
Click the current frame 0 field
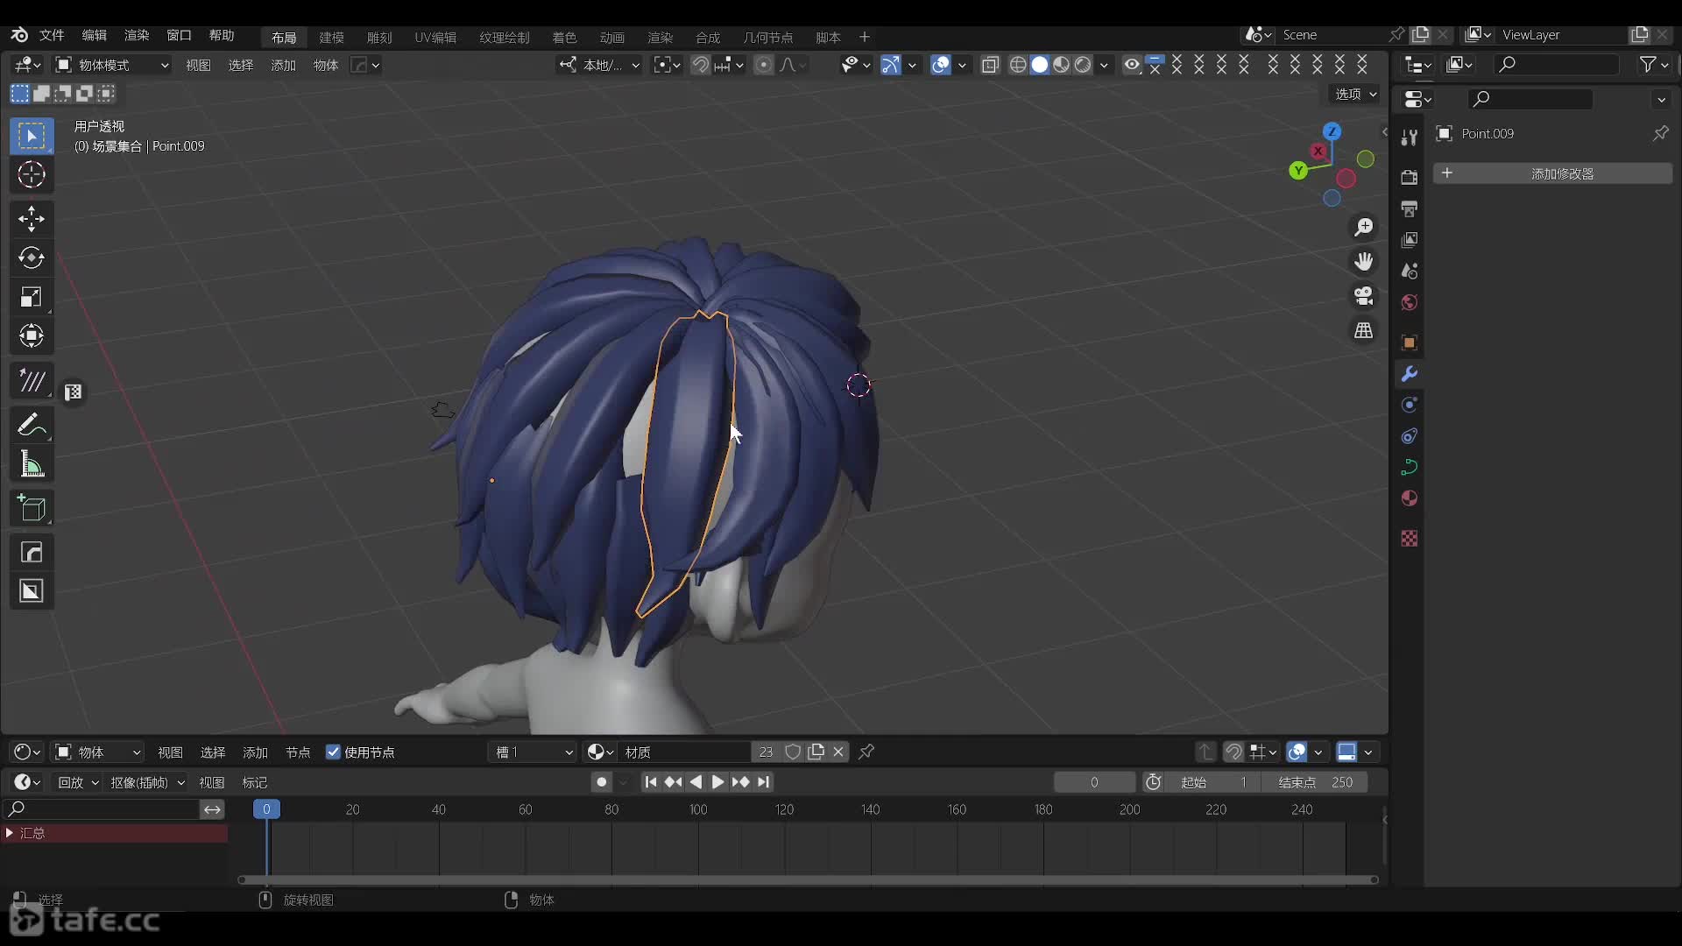pyautogui.click(x=1094, y=782)
